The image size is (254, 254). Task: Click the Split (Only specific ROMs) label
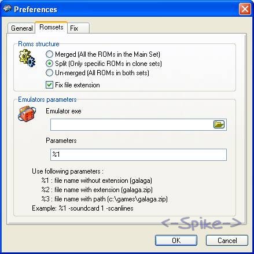108,64
